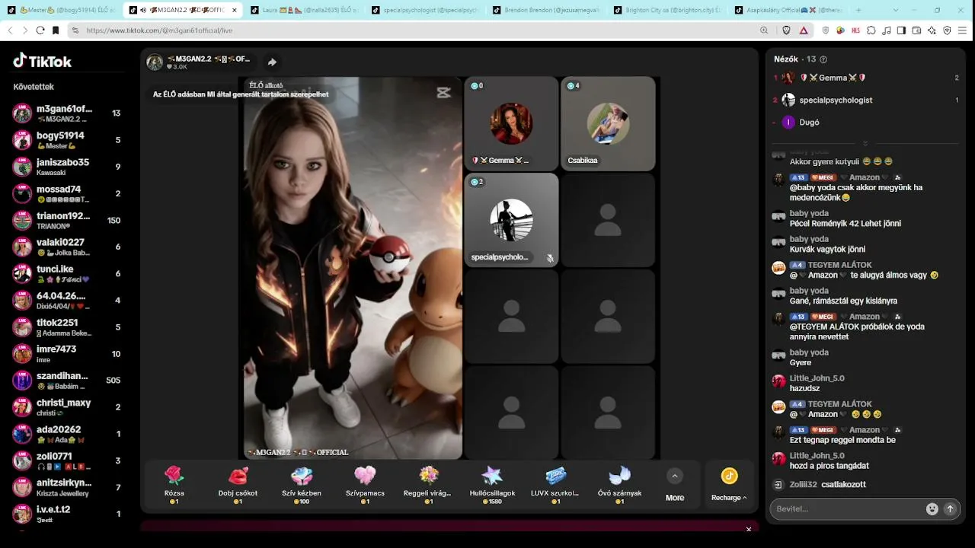
Task: Select Gemma in the viewers ranking
Action: coord(865,78)
